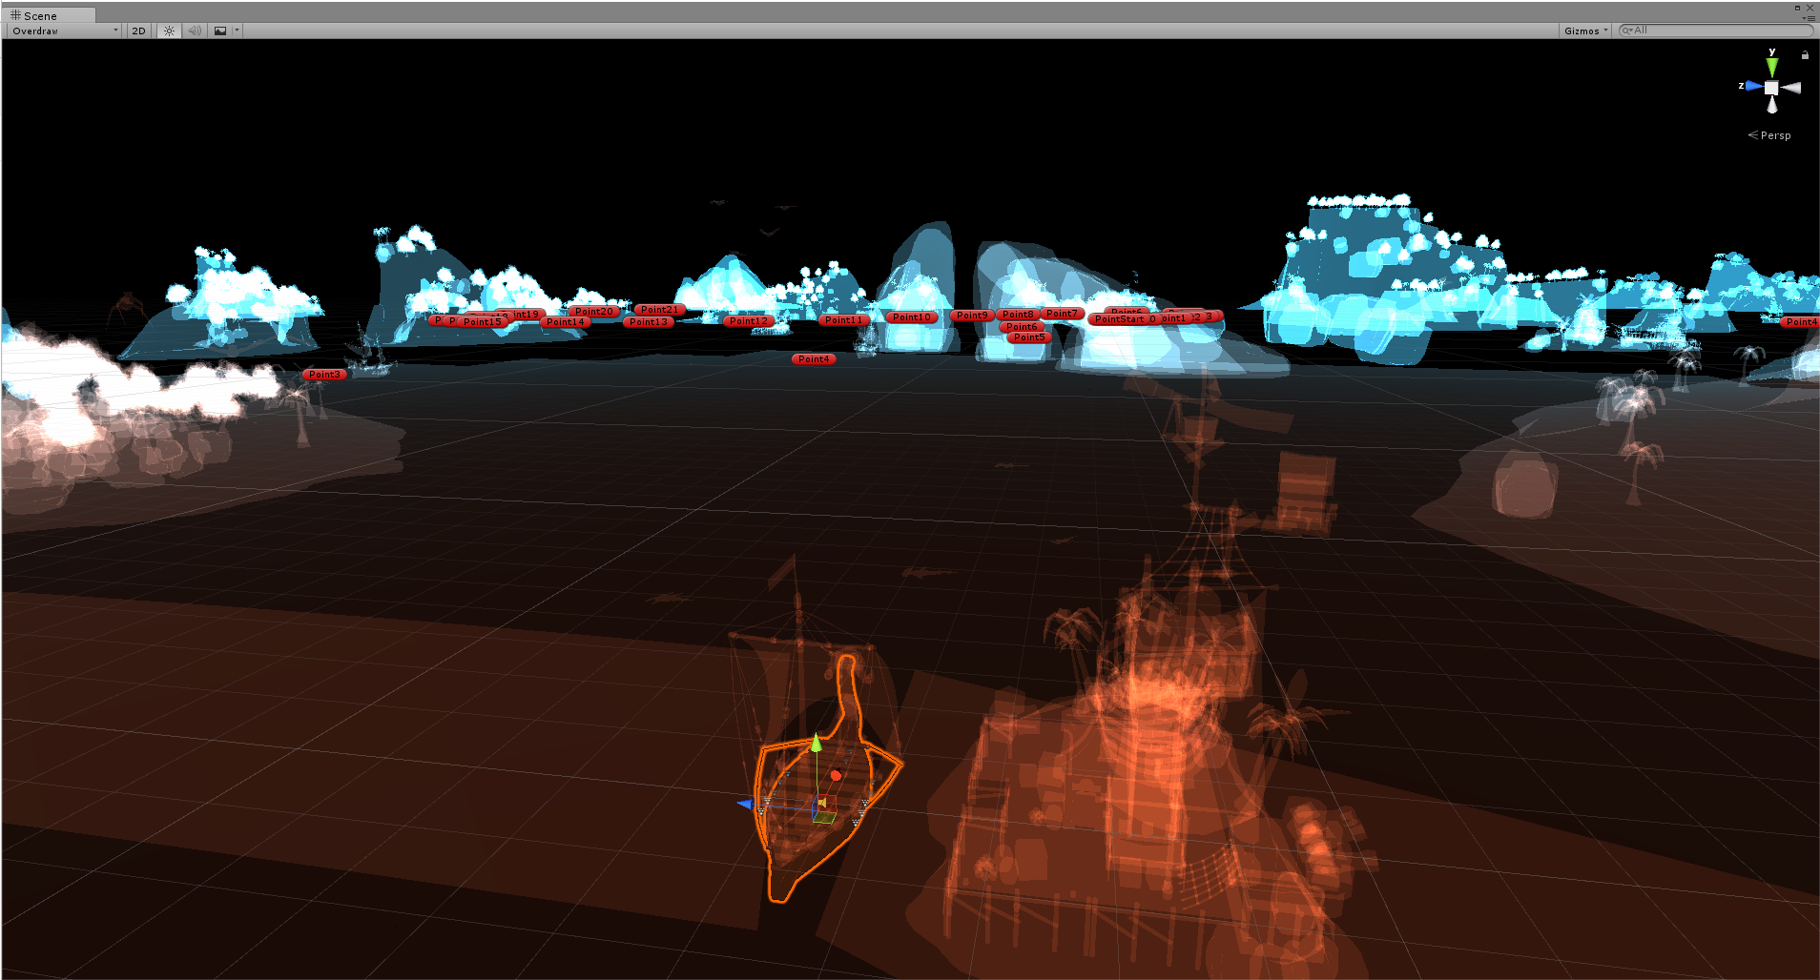Screen dimensions: 1820x980
Task: Open the Gizmos dropdown
Action: tap(1585, 31)
